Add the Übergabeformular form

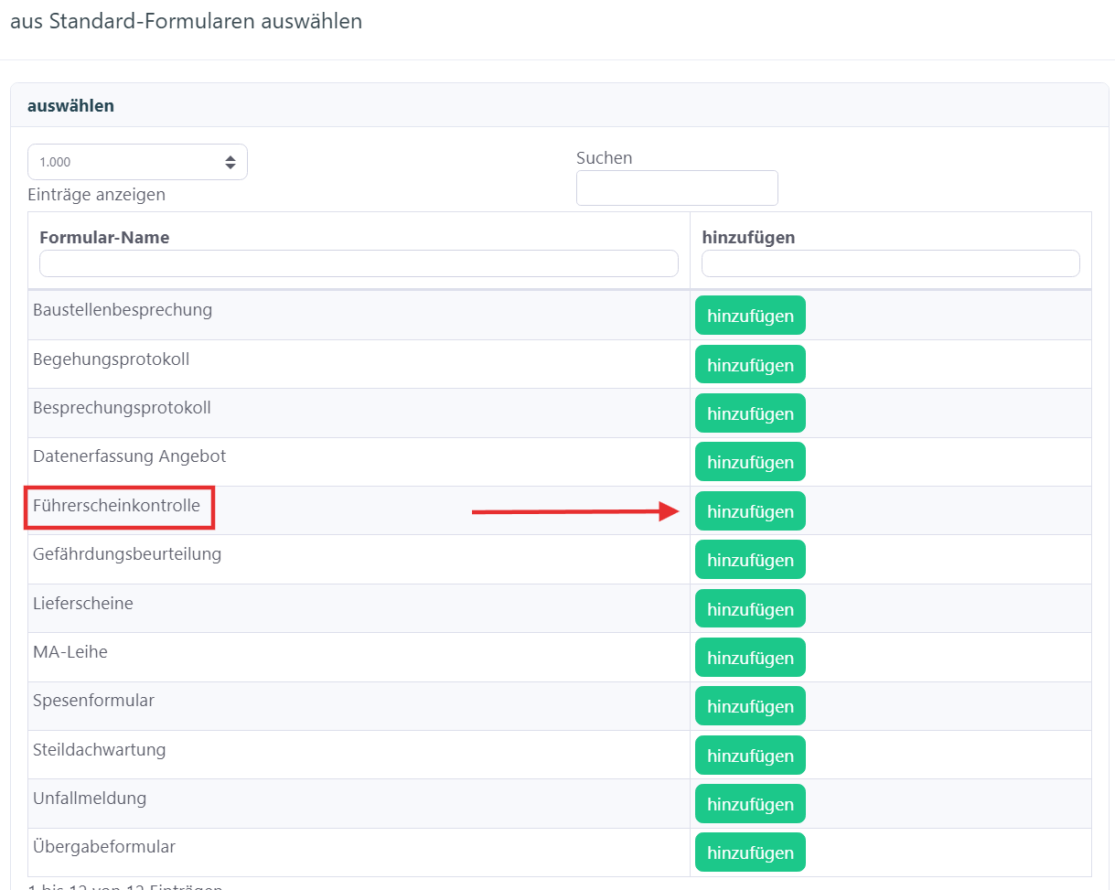point(750,852)
